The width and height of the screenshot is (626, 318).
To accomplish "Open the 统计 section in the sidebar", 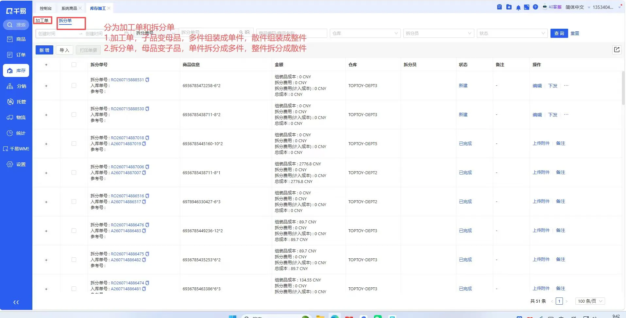I will [16, 133].
